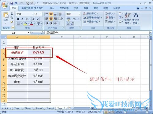This screenshot has height=114, width=153.
Task: Apply percent style
Action: [74, 19]
